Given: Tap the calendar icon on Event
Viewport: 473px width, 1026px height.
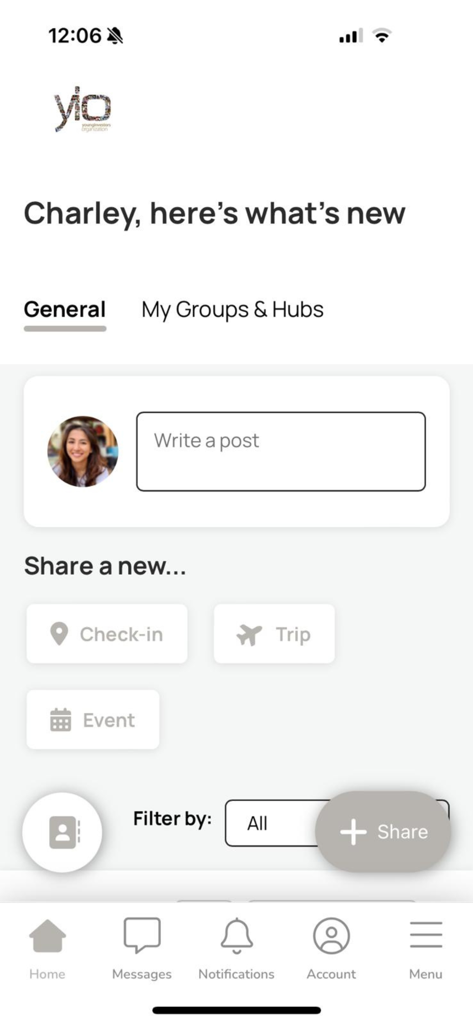Looking at the screenshot, I should click(x=60, y=720).
